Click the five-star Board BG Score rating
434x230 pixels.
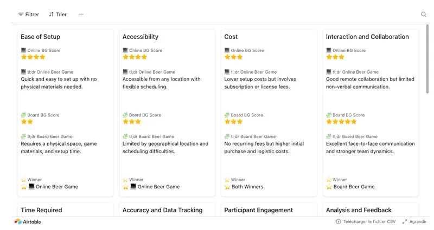pyautogui.click(x=341, y=122)
